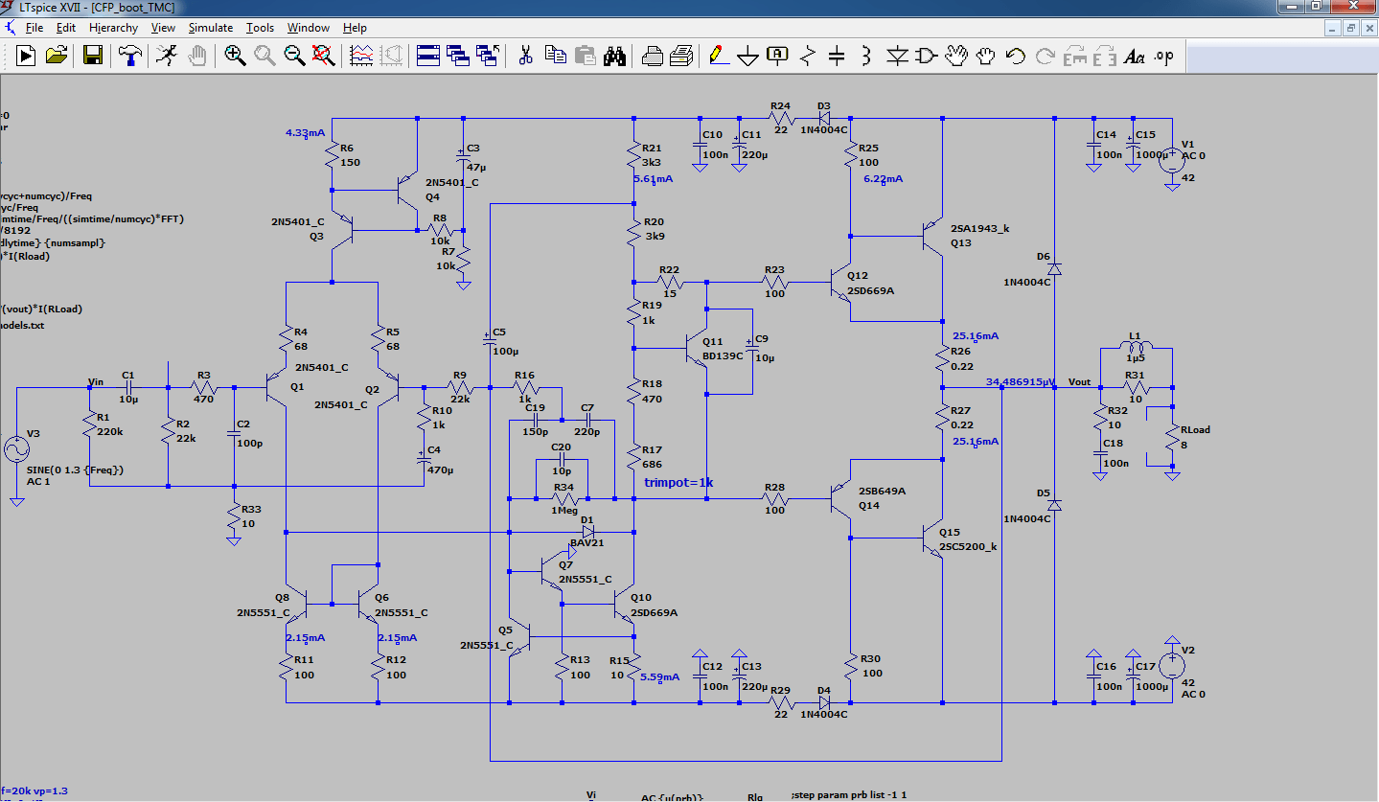Cascade windows using toolbar icon
1379x802 pixels.
[x=457, y=56]
